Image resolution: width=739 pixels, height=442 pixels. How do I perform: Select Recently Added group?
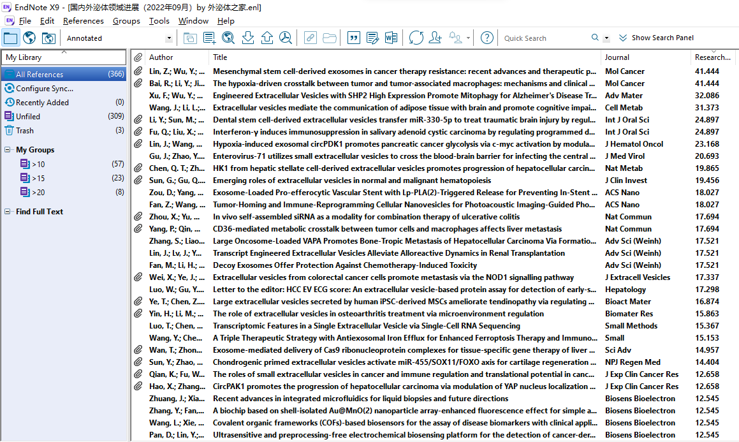tap(64, 102)
